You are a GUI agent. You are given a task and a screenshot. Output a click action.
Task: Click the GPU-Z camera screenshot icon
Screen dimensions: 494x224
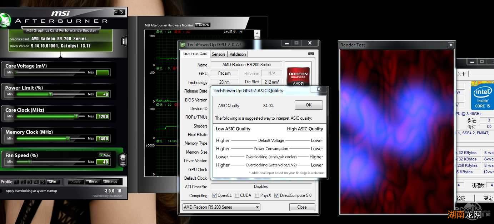click(311, 54)
